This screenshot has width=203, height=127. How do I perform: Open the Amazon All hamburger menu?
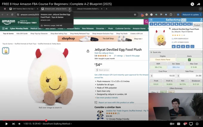pos(5,28)
